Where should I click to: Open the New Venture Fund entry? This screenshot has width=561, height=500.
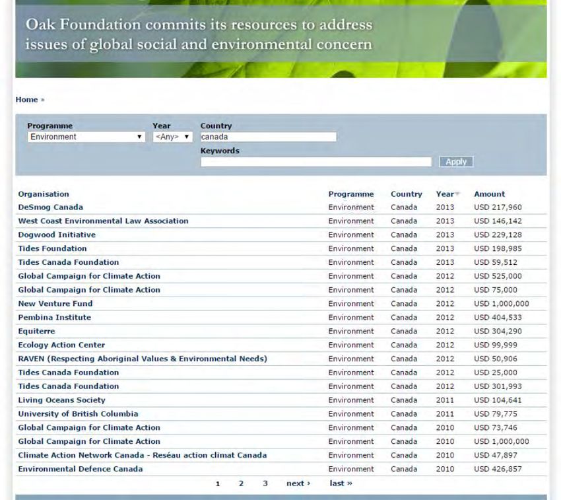pos(55,304)
